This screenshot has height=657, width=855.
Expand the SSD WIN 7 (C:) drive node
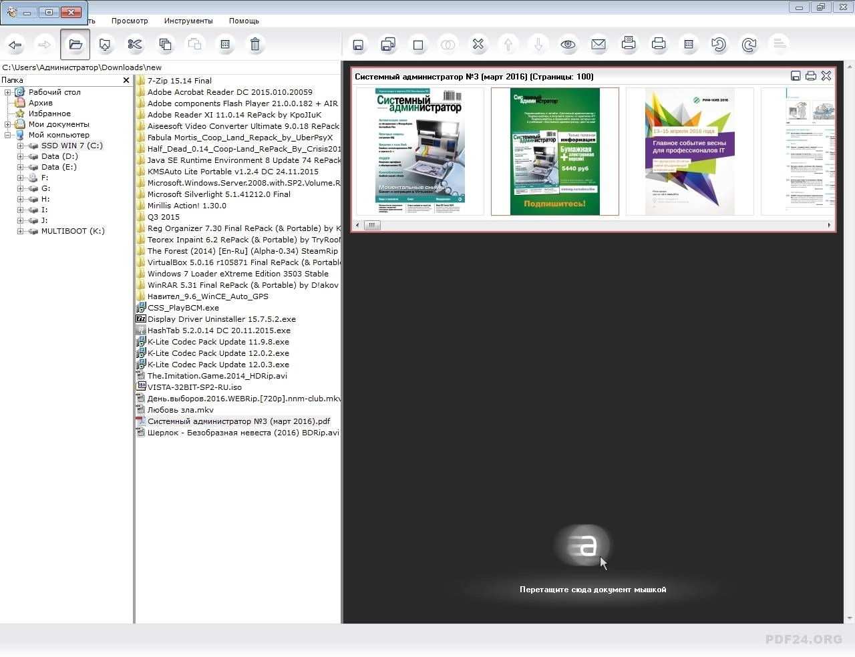click(20, 146)
